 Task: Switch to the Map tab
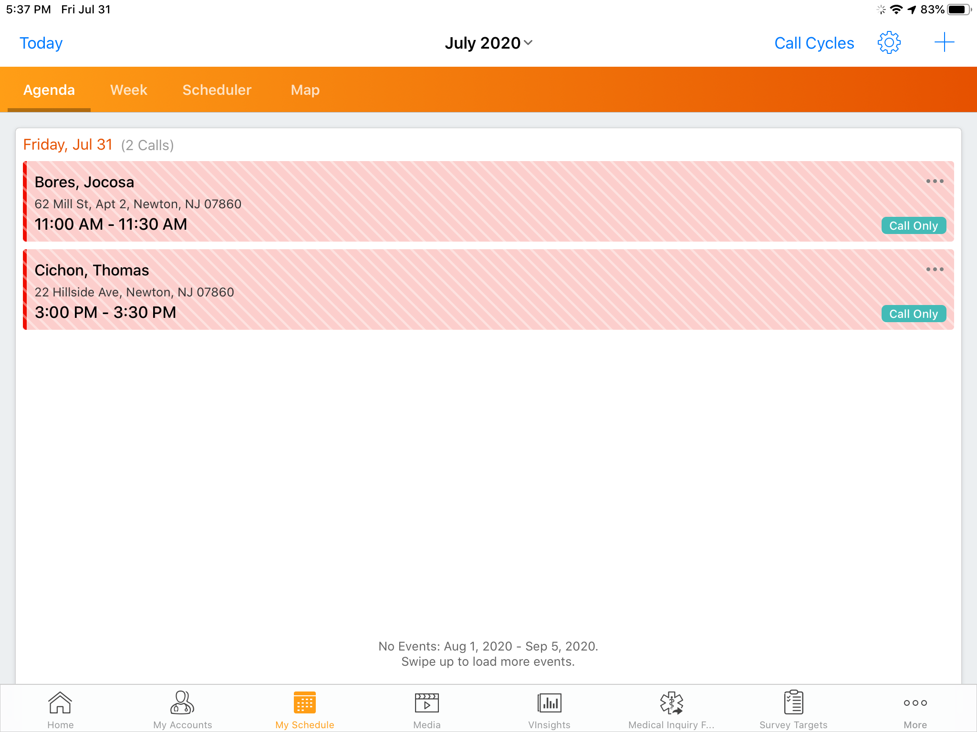click(305, 90)
